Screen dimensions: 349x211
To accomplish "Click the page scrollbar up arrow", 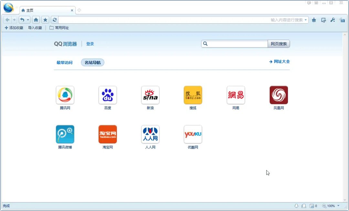I will click(x=345, y=35).
